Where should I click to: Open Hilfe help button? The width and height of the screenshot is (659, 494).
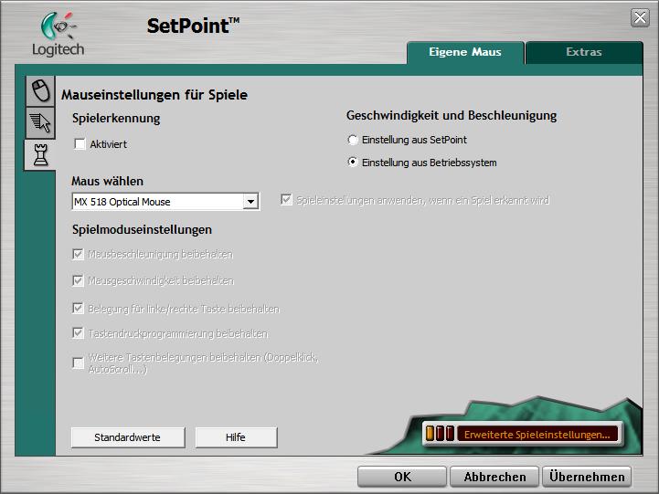[x=236, y=437]
